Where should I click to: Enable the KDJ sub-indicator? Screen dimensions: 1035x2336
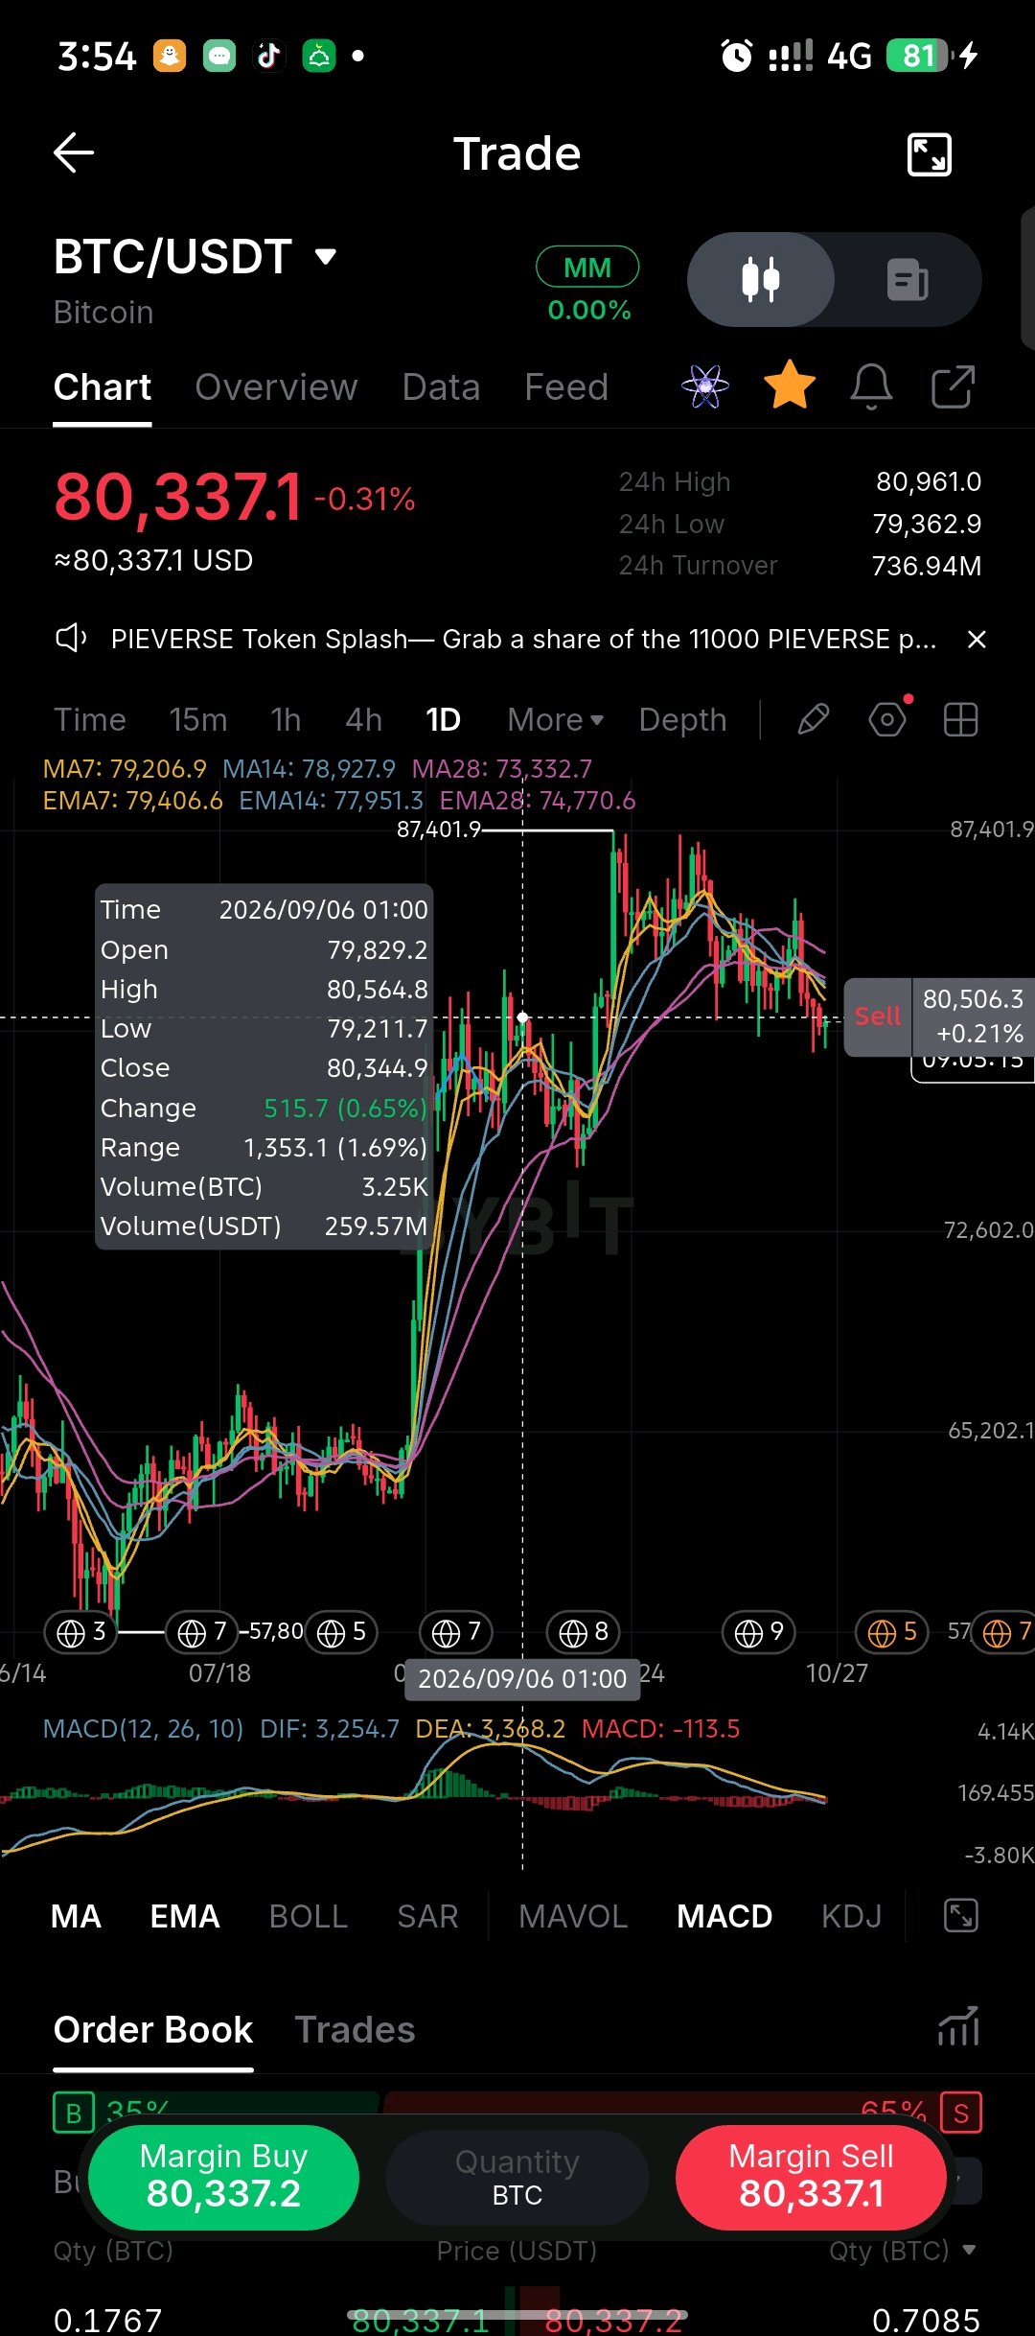[851, 1916]
